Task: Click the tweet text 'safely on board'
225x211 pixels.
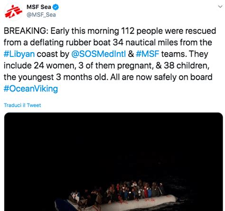Action: (183, 77)
